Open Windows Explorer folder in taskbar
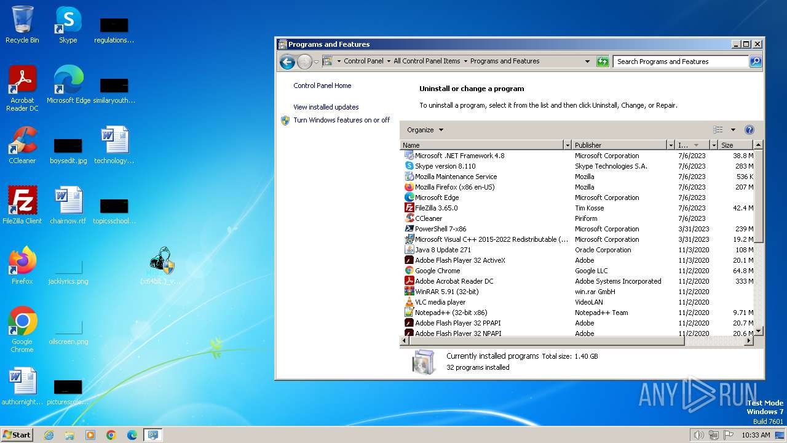The image size is (787, 443). pyautogui.click(x=69, y=435)
